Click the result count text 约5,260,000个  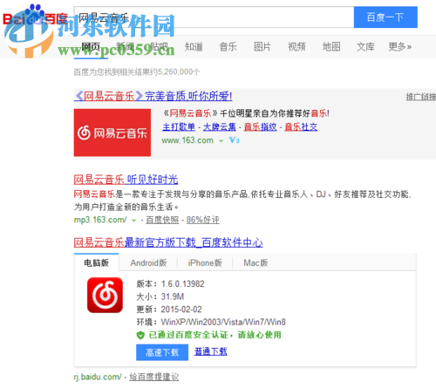click(x=175, y=71)
